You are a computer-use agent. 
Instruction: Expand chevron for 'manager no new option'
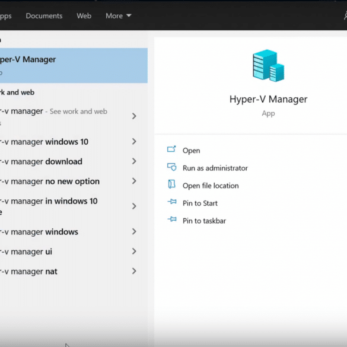tap(134, 182)
